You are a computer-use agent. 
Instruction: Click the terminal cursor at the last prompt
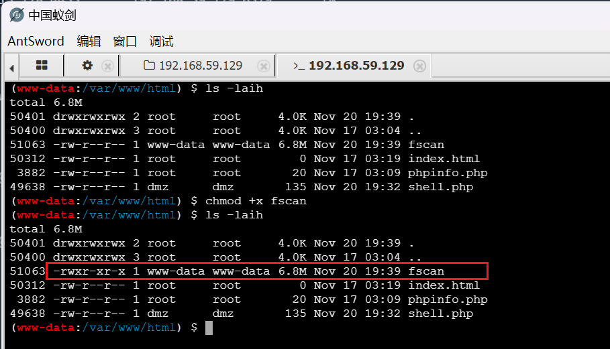pos(209,328)
